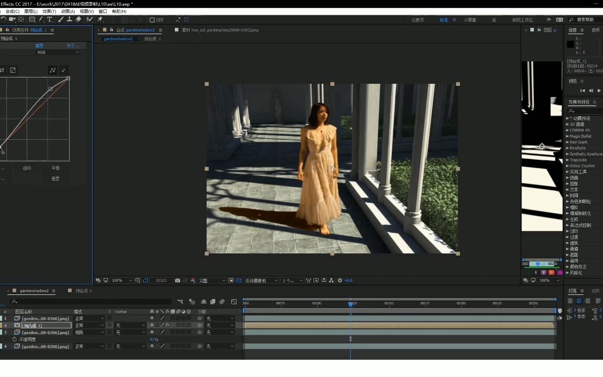Open the 效果(T) menu
603x377 pixels.
tap(49, 11)
